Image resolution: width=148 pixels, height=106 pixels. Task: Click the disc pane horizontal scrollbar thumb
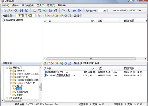(91, 59)
